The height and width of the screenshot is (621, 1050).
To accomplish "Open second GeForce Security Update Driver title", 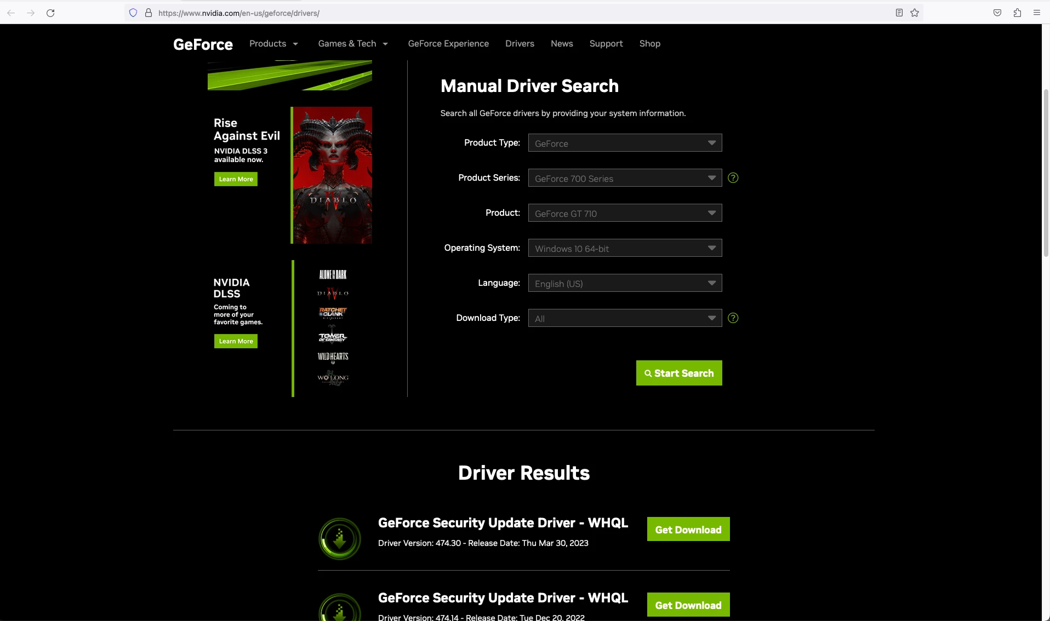I will (503, 598).
